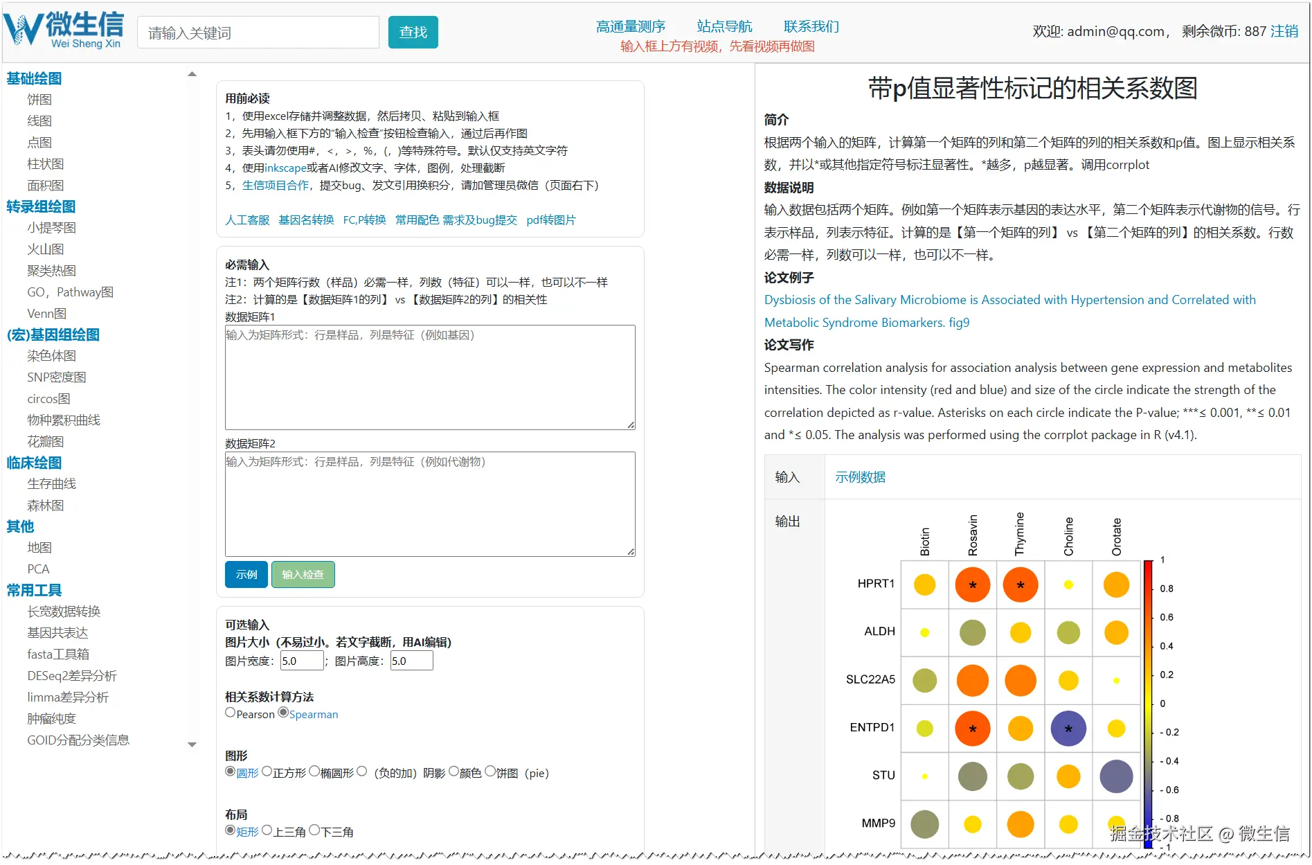Click the sidebar scroll-up arrow

coord(192,74)
